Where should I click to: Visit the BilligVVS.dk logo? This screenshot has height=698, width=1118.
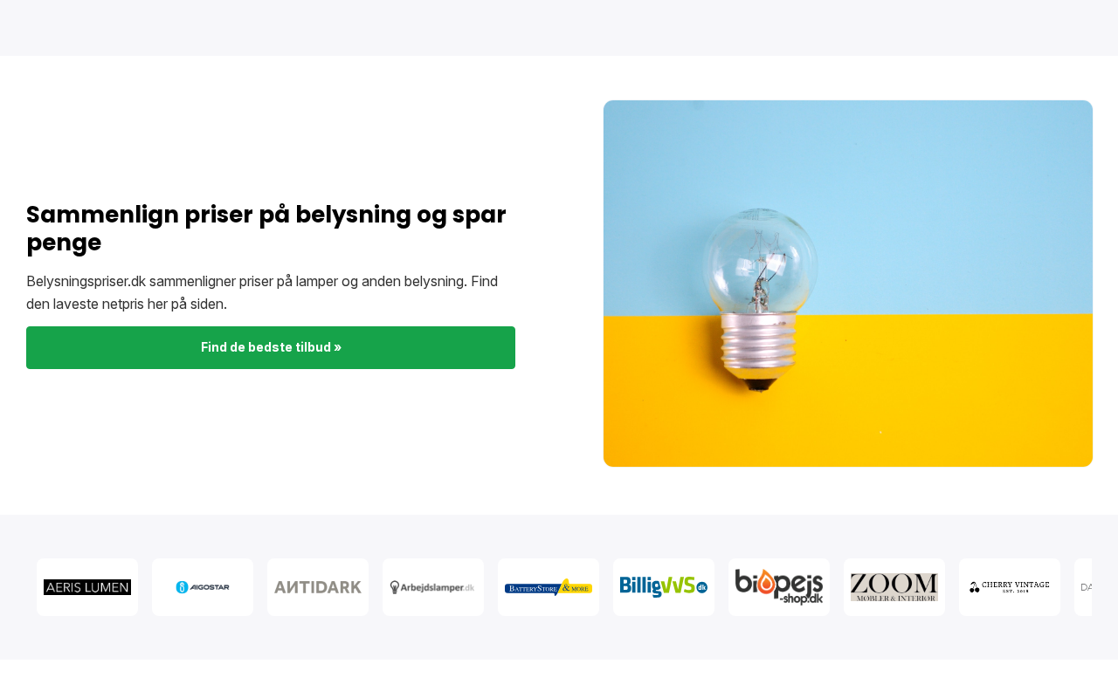(x=664, y=587)
